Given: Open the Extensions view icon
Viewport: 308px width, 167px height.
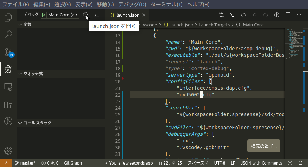Looking at the screenshot, I should click(x=8, y=104).
